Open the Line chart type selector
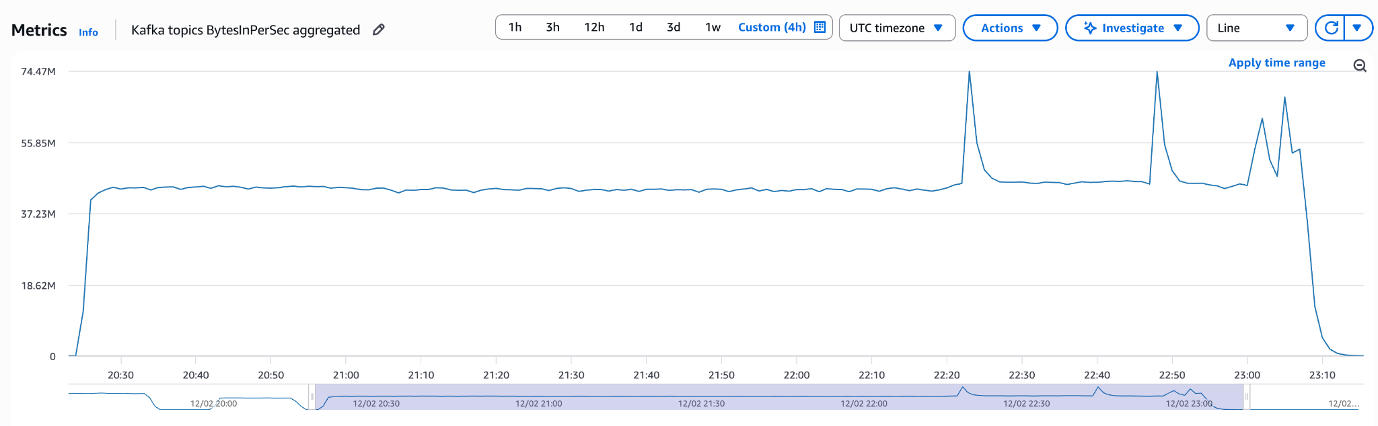The width and height of the screenshot is (1378, 426). [x=1256, y=28]
